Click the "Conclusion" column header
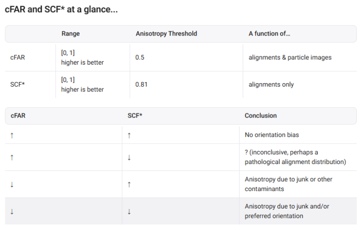 tap(261, 116)
